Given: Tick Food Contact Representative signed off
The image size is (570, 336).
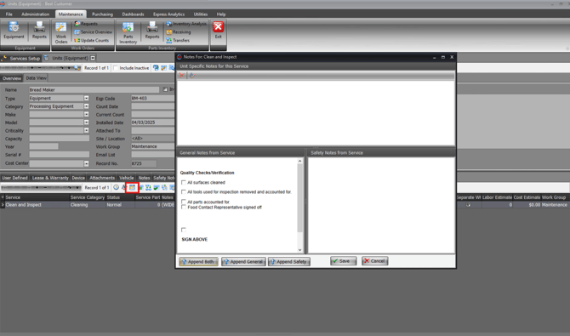Looking at the screenshot, I should 184,207.
